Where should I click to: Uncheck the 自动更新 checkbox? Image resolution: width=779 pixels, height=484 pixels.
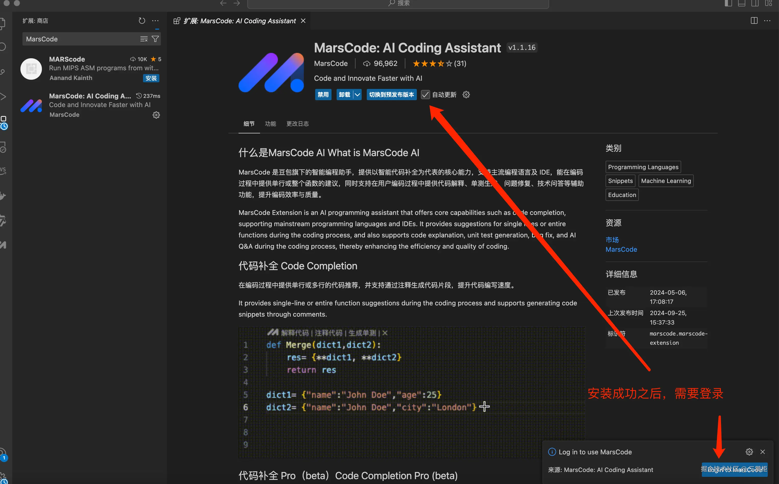coord(425,95)
